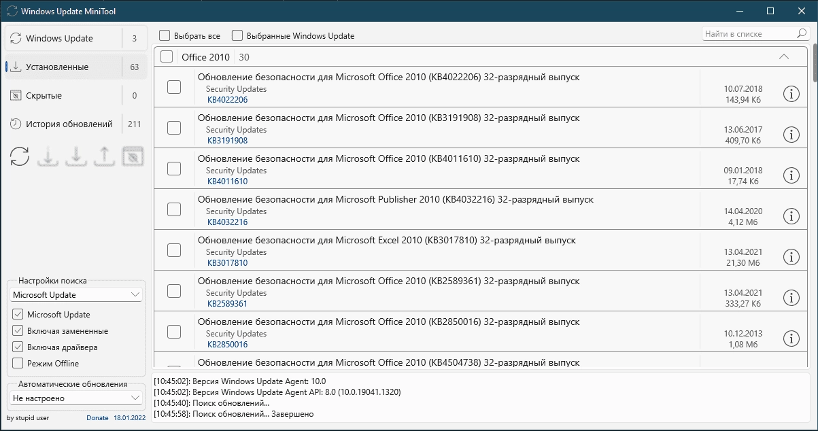
Task: Click Excel 2010 KB3017810 update title
Action: [x=387, y=241]
